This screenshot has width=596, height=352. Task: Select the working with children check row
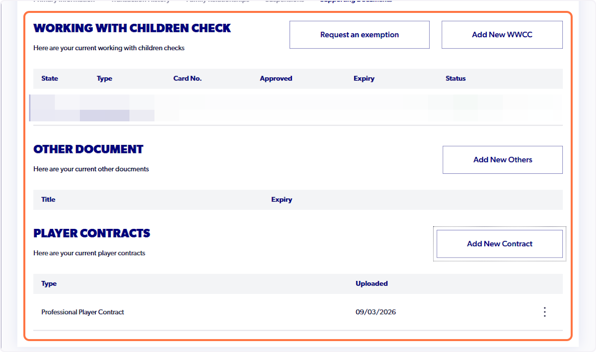[x=199, y=108]
